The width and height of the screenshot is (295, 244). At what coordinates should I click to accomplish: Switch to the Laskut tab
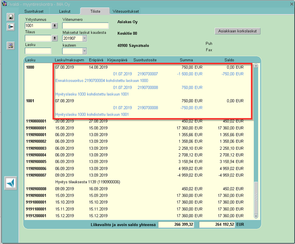pyautogui.click(x=65, y=11)
